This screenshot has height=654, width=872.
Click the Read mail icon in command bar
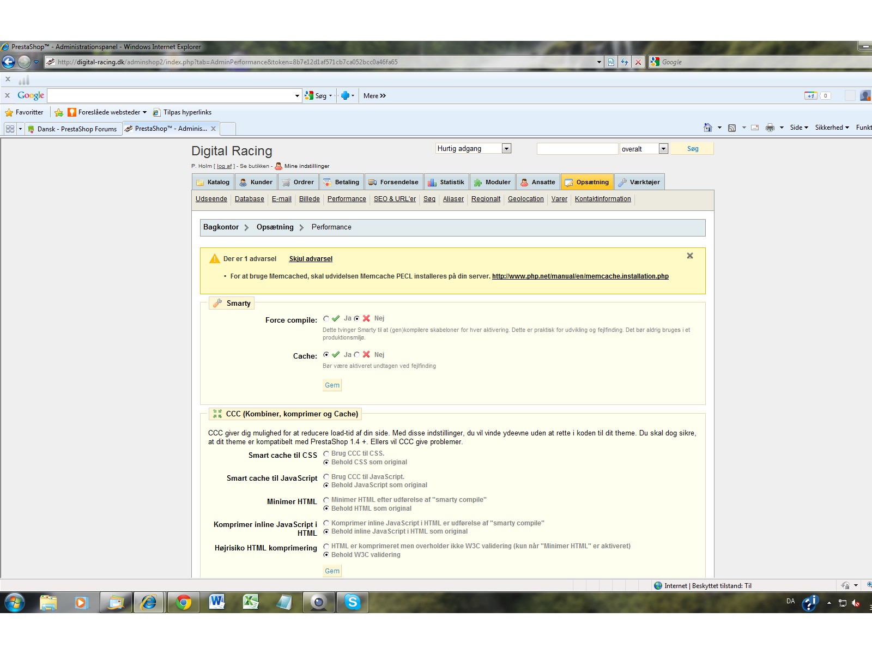[x=755, y=128]
